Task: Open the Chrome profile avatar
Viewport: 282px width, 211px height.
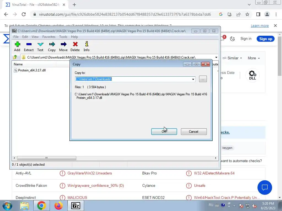Action: point(267,14)
